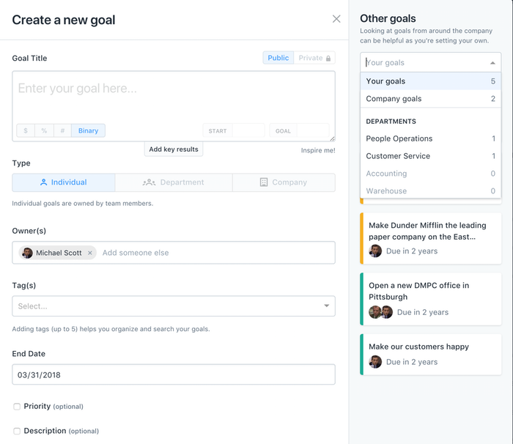The width and height of the screenshot is (513, 444).
Task: Click the End Date input field
Action: tap(174, 374)
